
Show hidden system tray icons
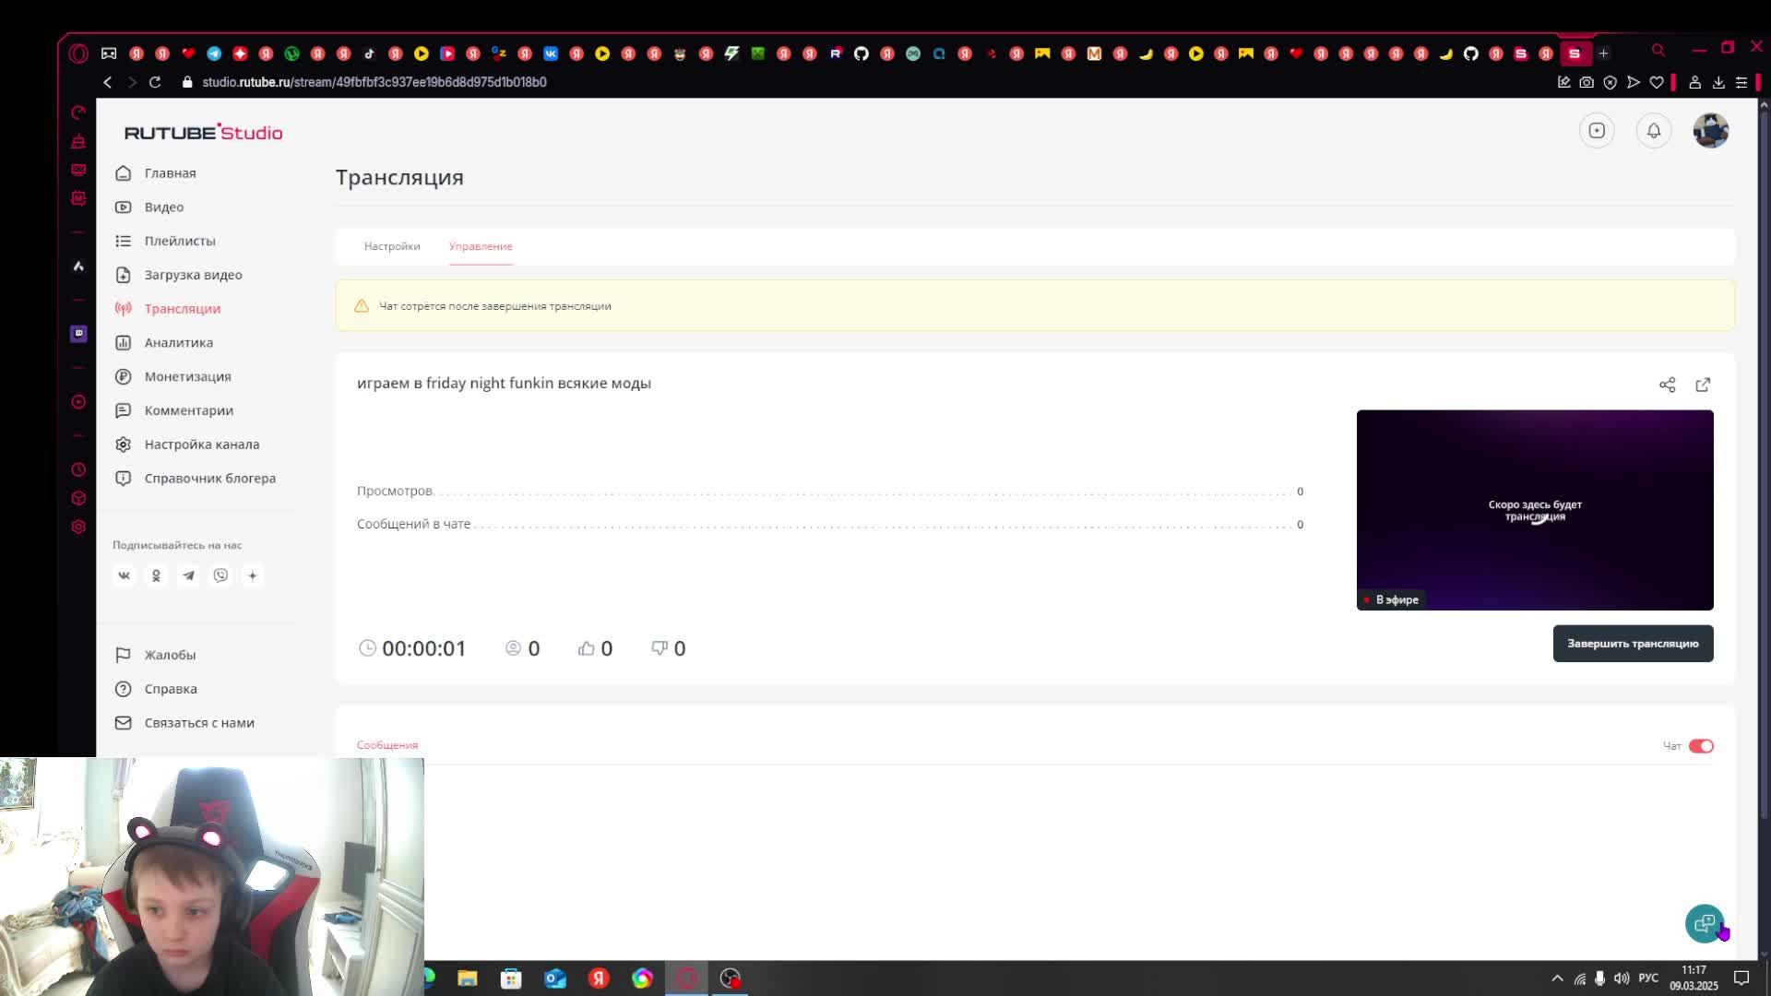(1557, 978)
